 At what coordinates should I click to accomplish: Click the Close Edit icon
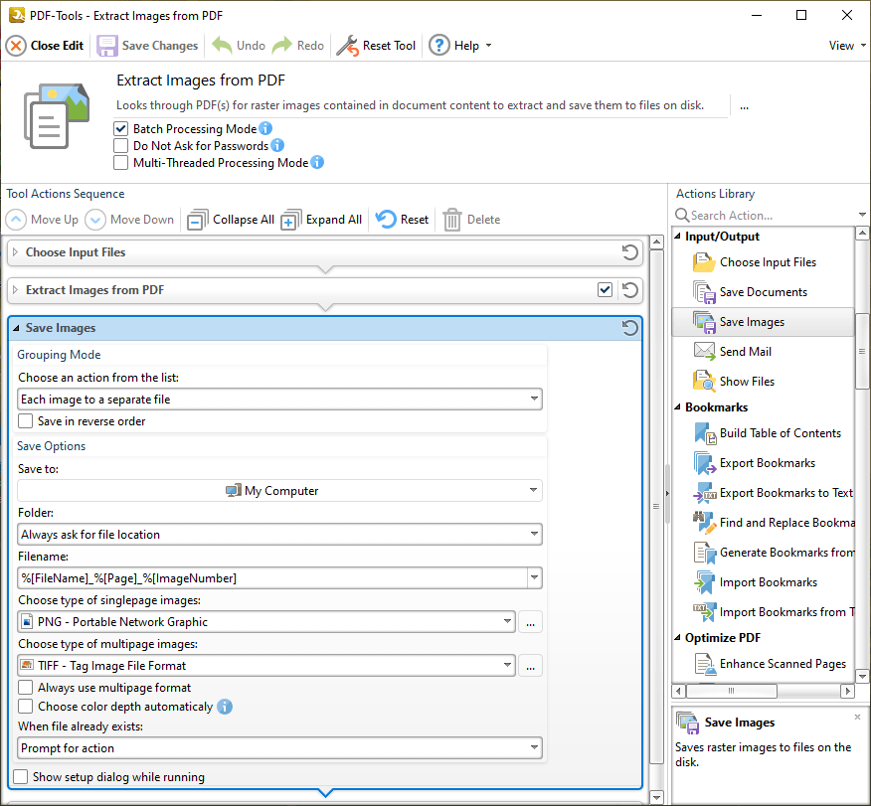tap(17, 46)
